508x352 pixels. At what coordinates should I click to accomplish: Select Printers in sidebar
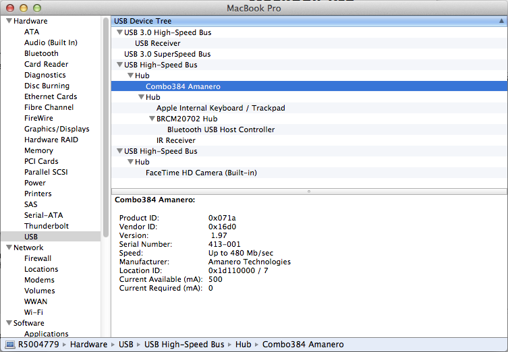(x=38, y=194)
